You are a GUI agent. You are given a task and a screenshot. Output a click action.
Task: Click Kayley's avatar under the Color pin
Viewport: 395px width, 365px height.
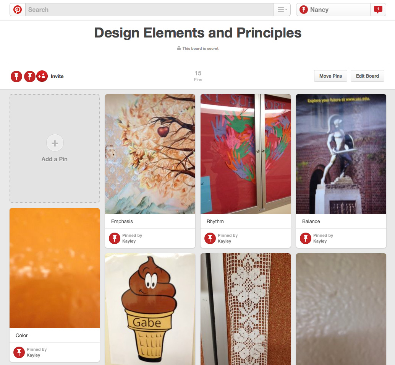[x=19, y=352]
